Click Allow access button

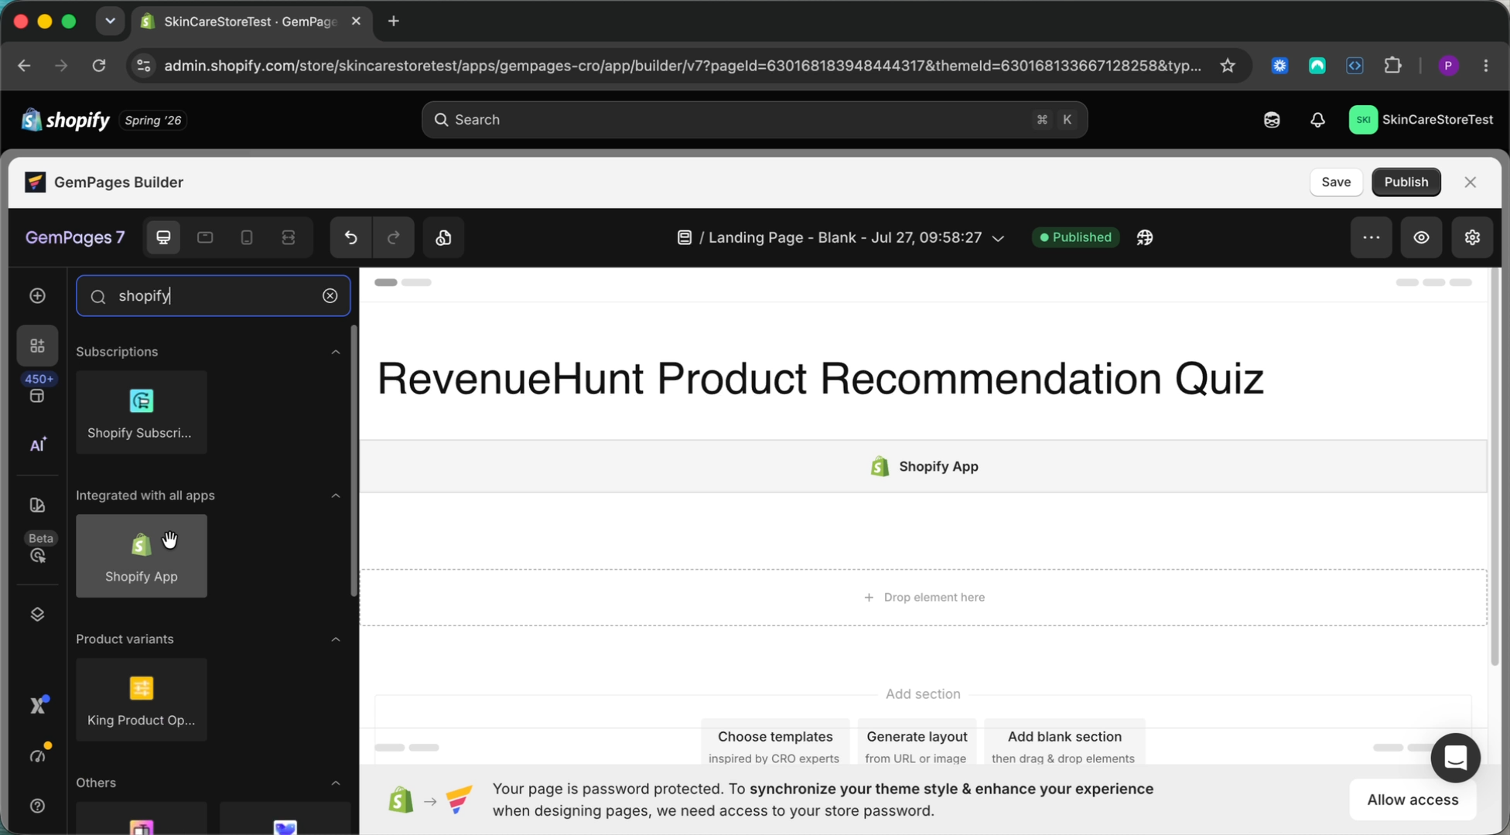(x=1413, y=800)
